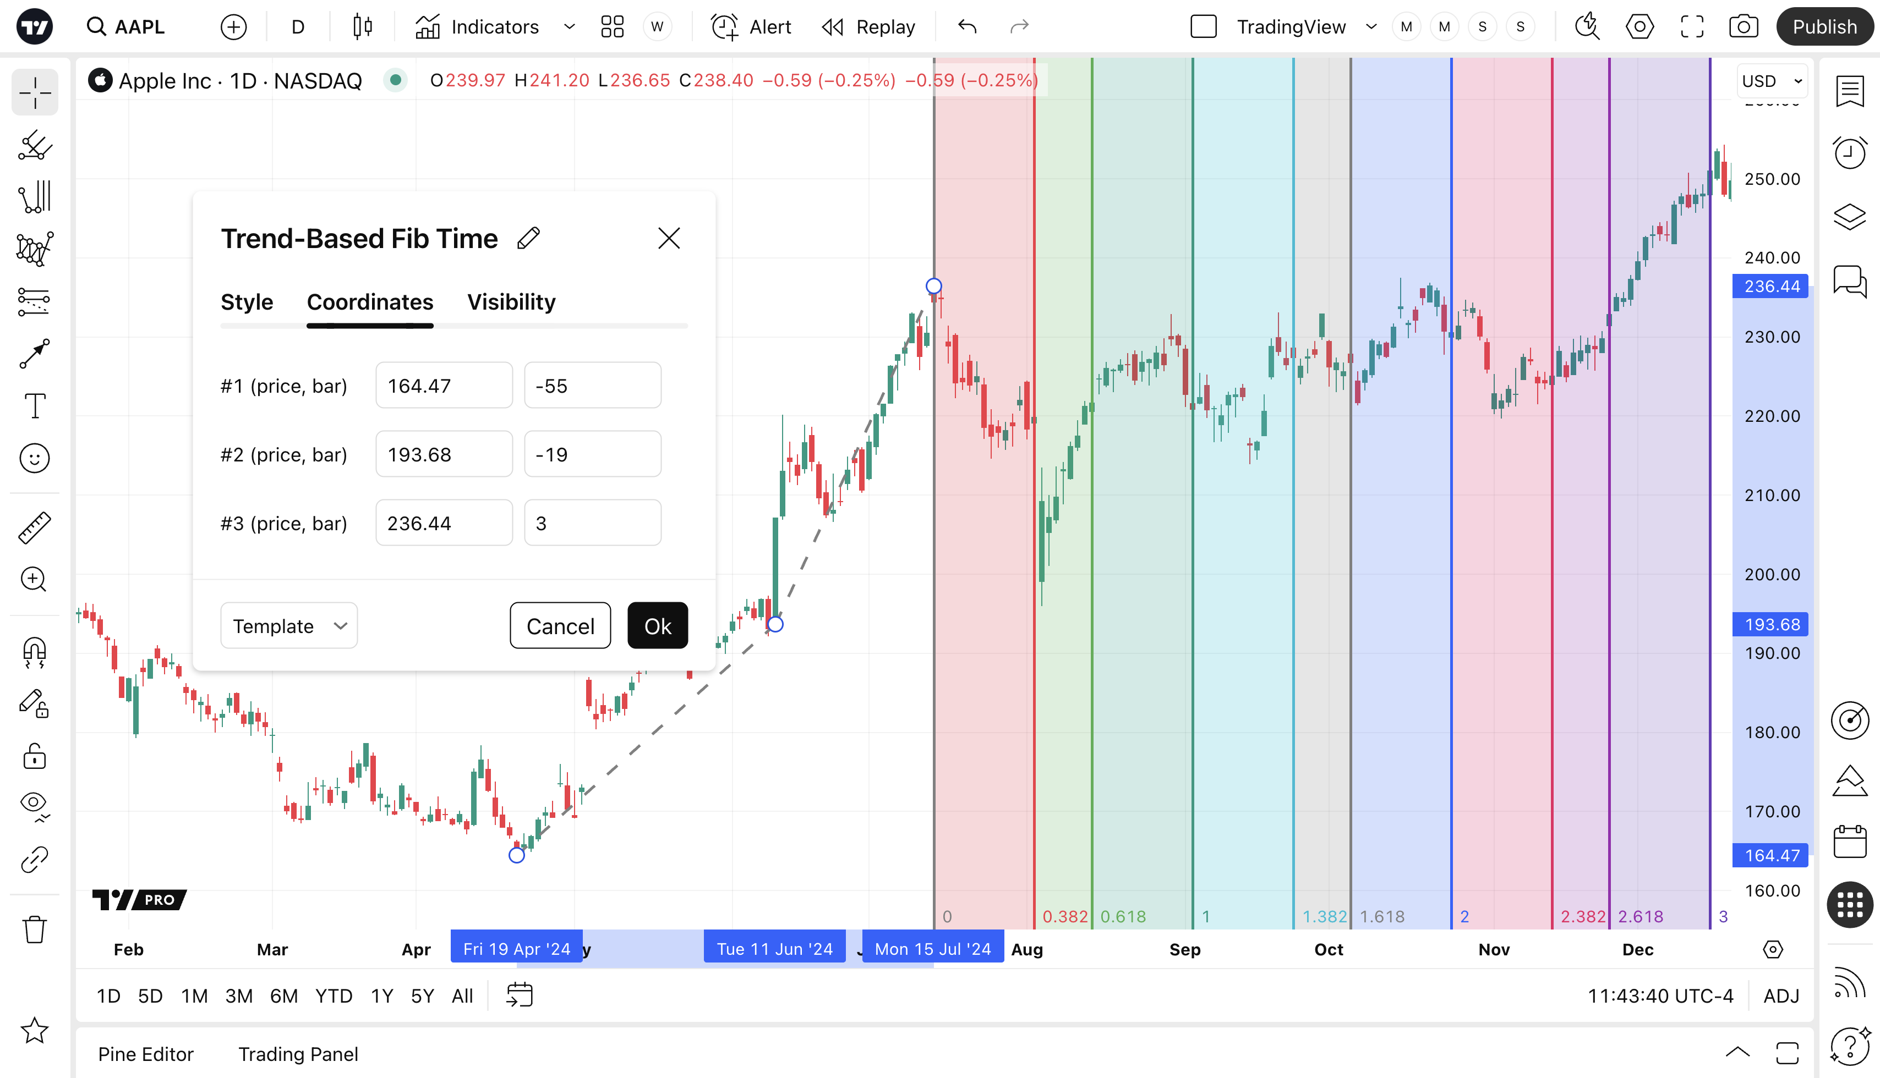Select the Text drawing tool
The image size is (1880, 1078).
34,406
